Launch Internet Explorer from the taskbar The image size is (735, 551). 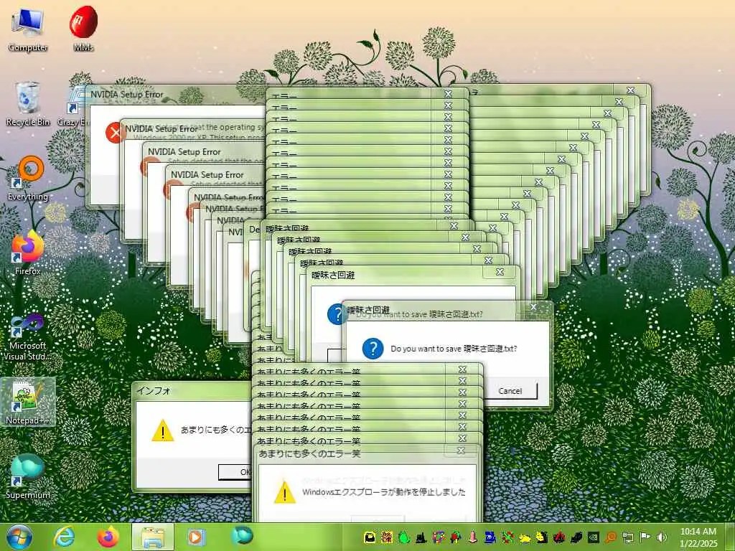[64, 537]
